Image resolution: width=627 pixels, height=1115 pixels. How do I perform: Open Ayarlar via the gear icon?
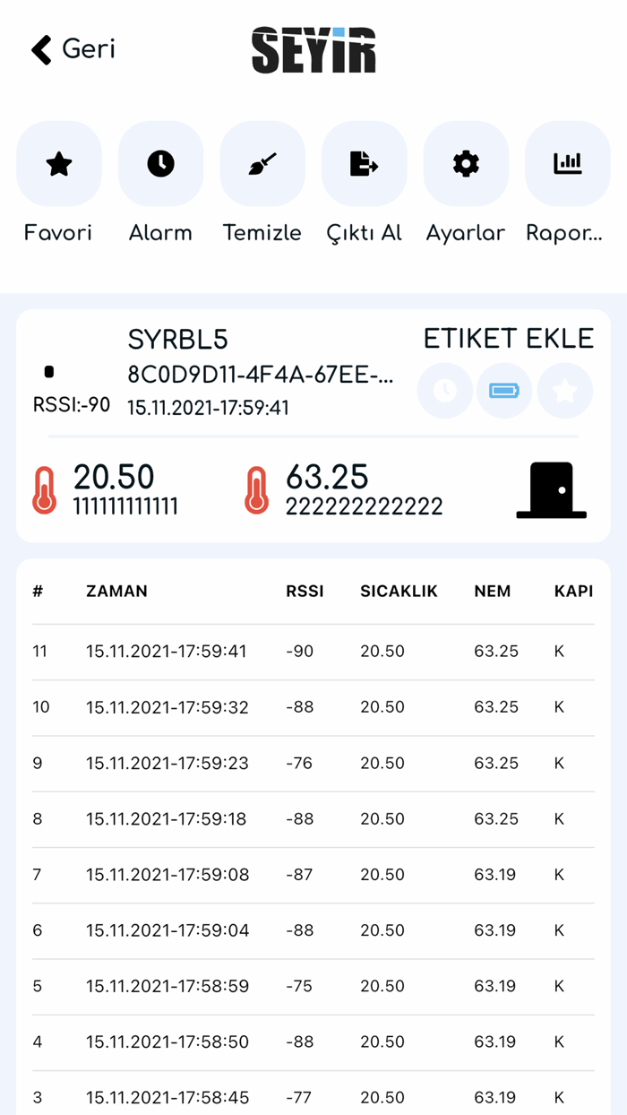pyautogui.click(x=466, y=164)
